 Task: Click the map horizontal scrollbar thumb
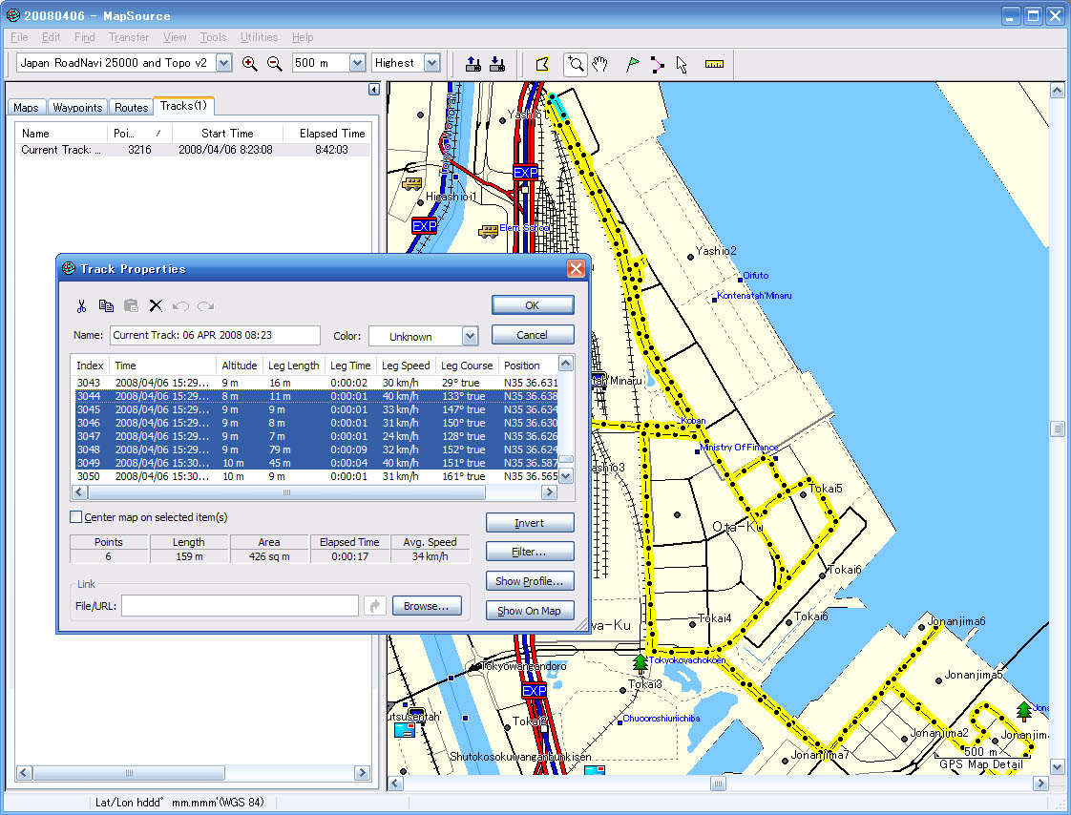(x=718, y=784)
